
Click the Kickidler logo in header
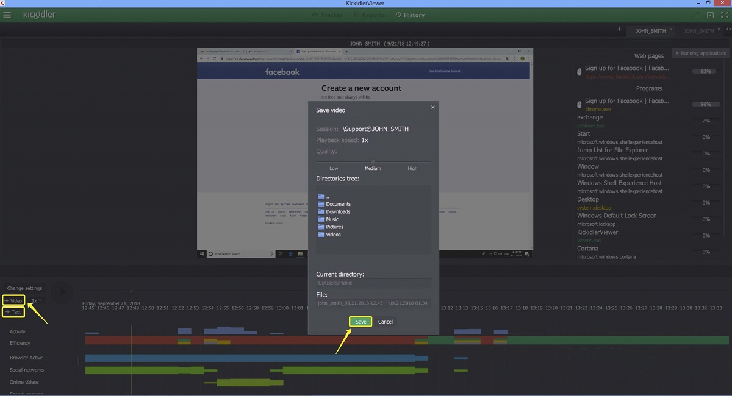point(39,15)
